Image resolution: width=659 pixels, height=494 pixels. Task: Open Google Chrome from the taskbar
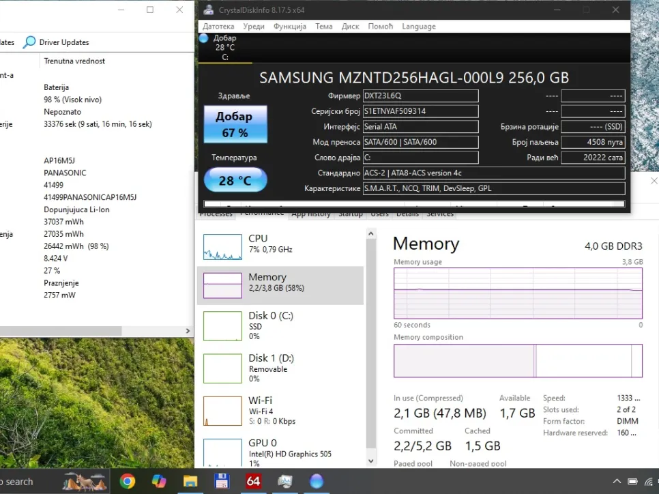point(128,480)
